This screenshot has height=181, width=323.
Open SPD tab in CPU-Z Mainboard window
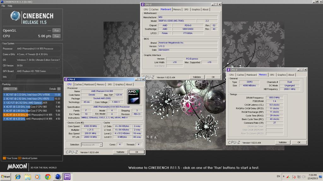(x=186, y=9)
